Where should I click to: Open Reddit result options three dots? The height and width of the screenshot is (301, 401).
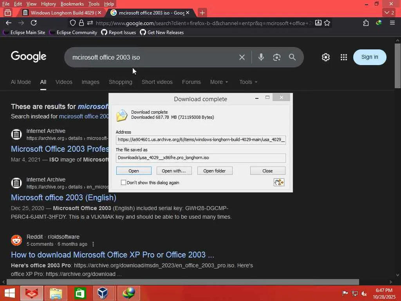tap(93, 244)
